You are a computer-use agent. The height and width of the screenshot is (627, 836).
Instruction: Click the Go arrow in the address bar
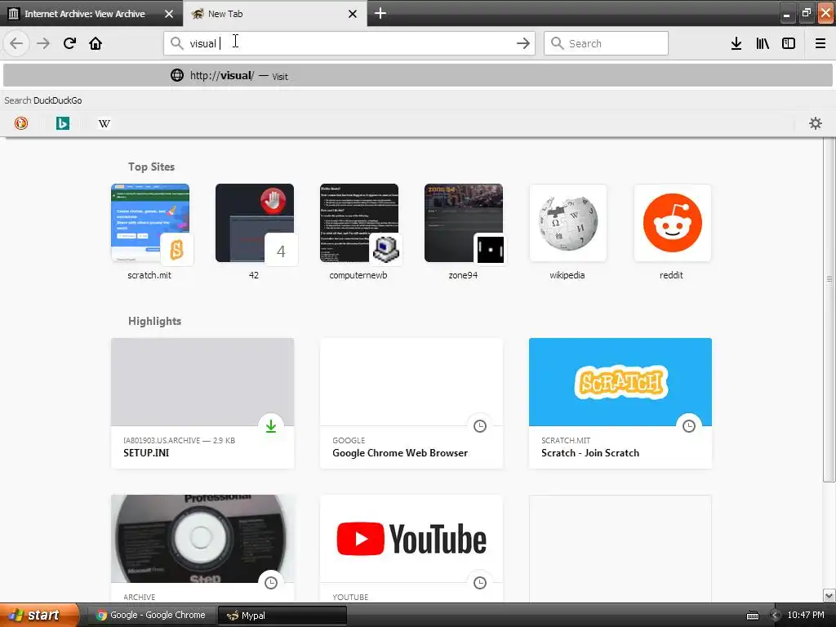tap(523, 43)
